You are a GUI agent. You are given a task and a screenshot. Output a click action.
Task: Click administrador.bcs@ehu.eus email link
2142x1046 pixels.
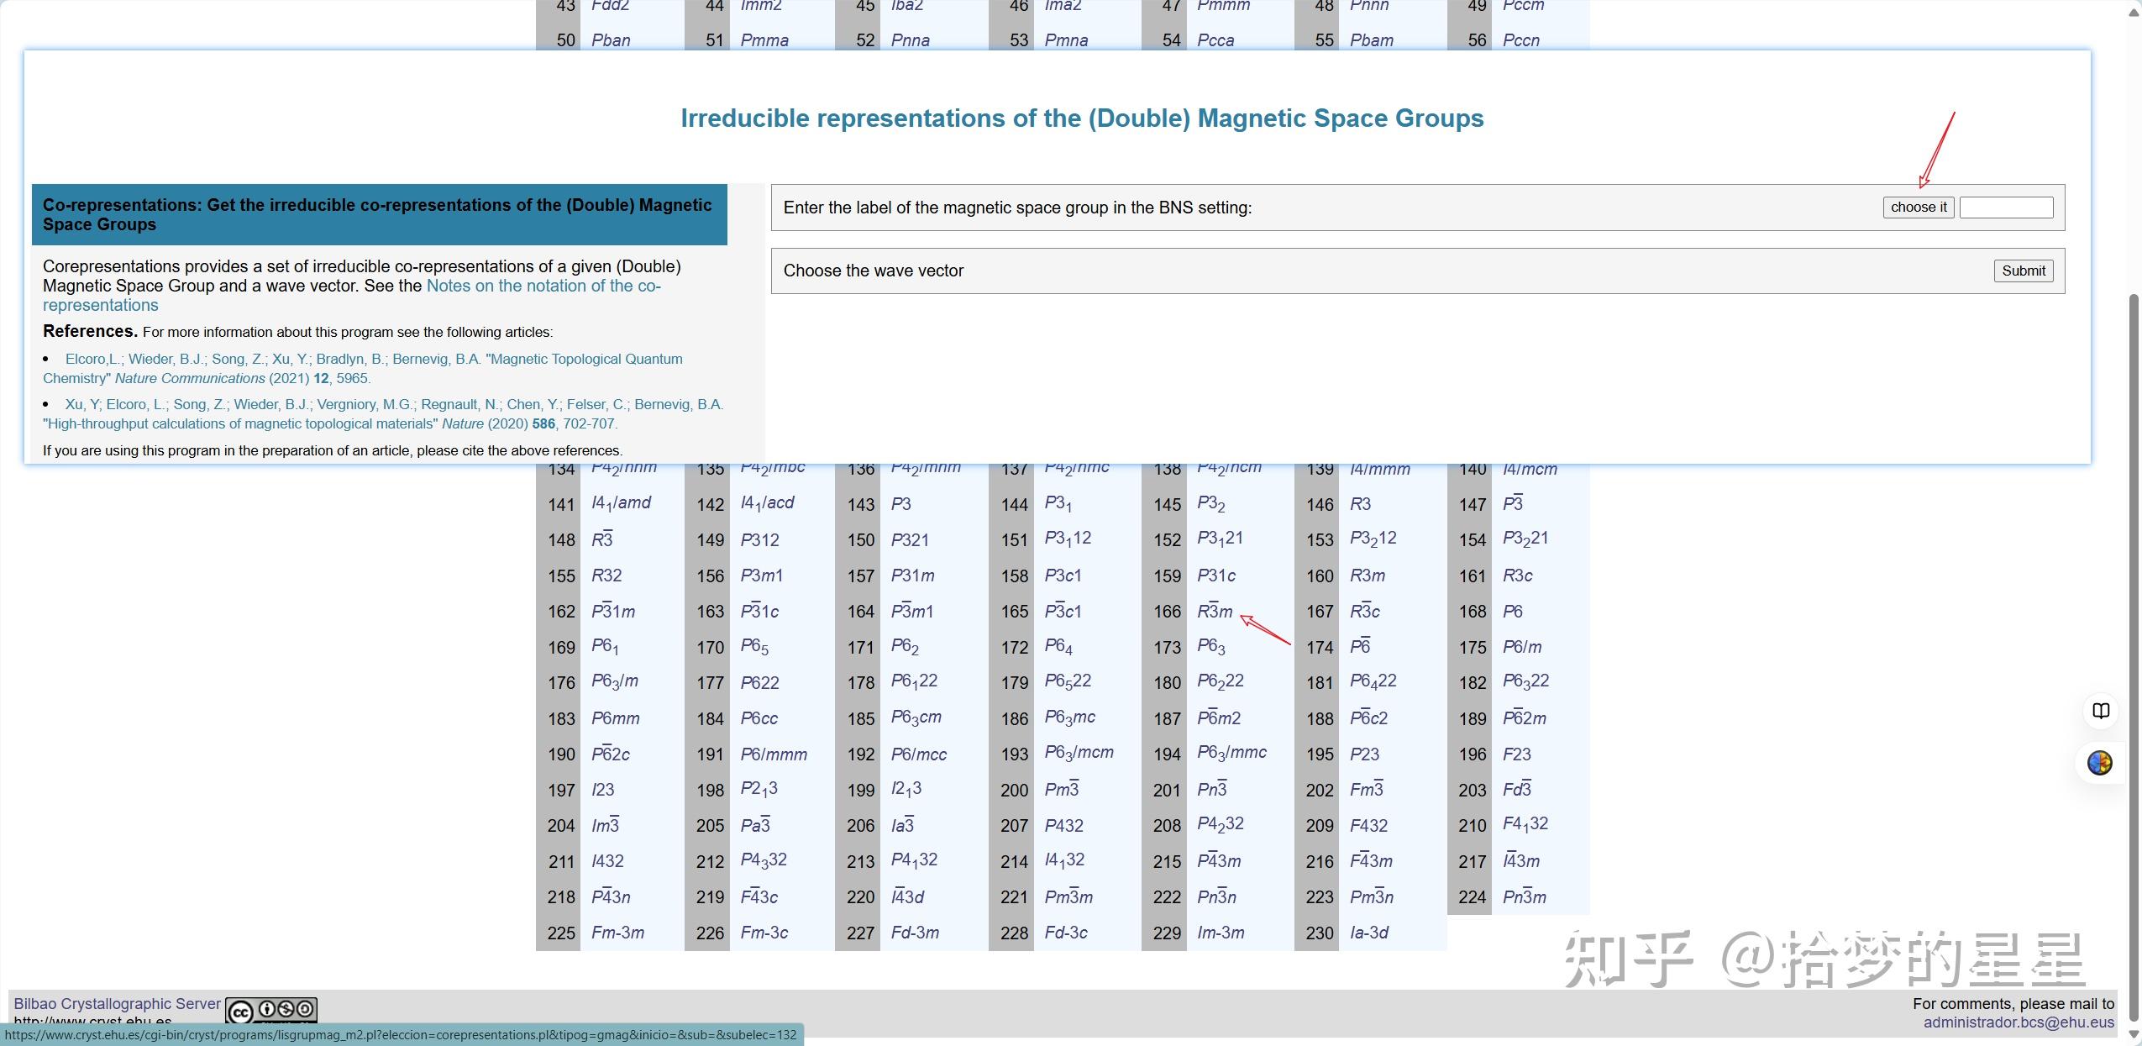(2018, 1022)
